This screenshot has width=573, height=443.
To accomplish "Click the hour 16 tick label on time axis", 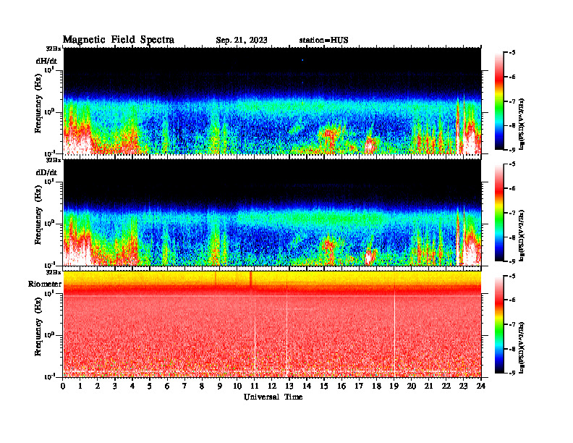I will click(x=341, y=386).
